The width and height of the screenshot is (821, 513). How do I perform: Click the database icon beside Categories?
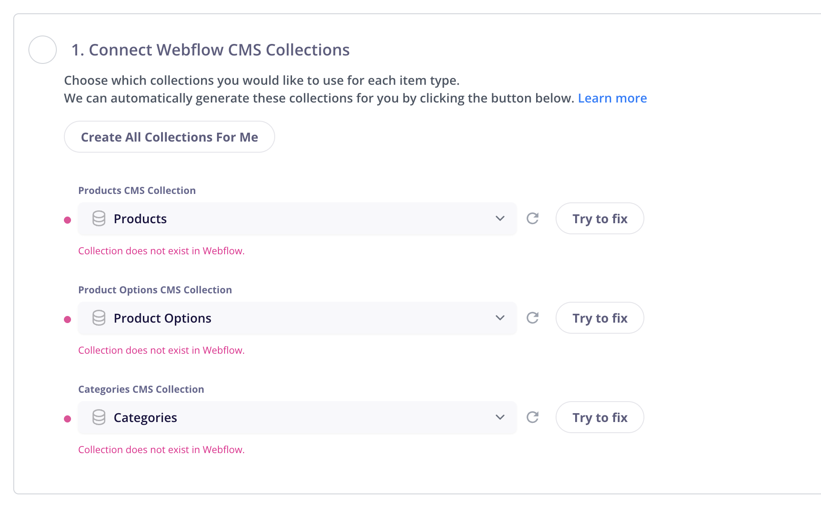click(99, 417)
